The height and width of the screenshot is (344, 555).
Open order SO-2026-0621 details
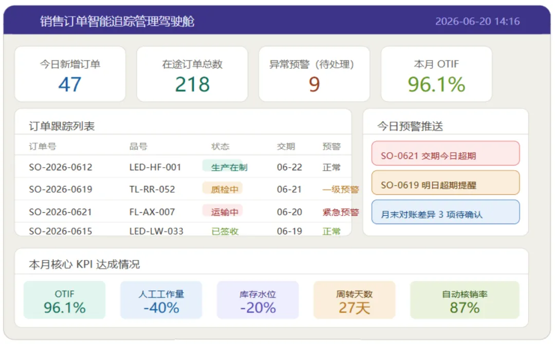183,212
